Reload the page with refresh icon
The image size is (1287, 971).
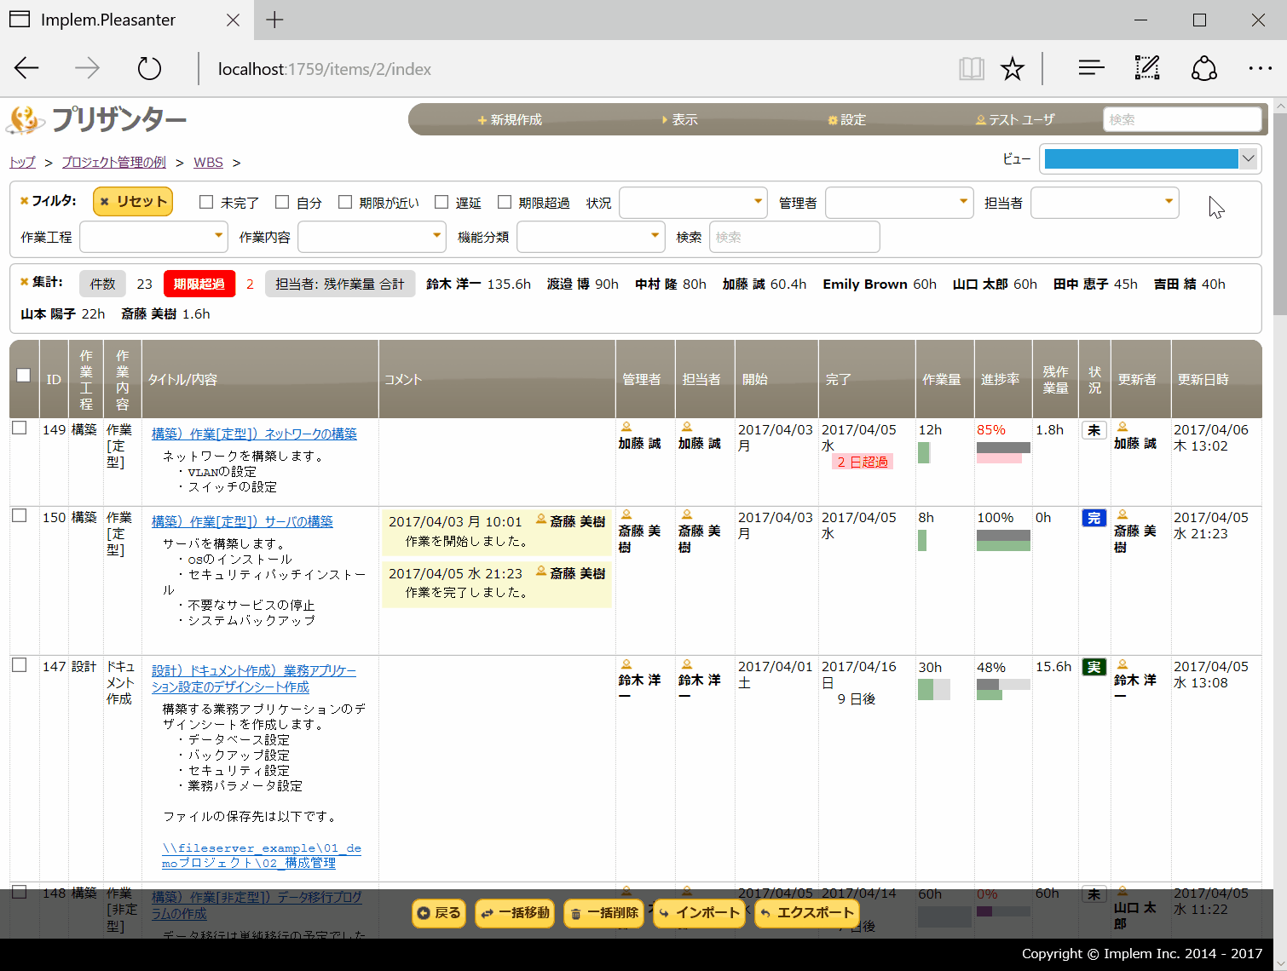pos(149,68)
